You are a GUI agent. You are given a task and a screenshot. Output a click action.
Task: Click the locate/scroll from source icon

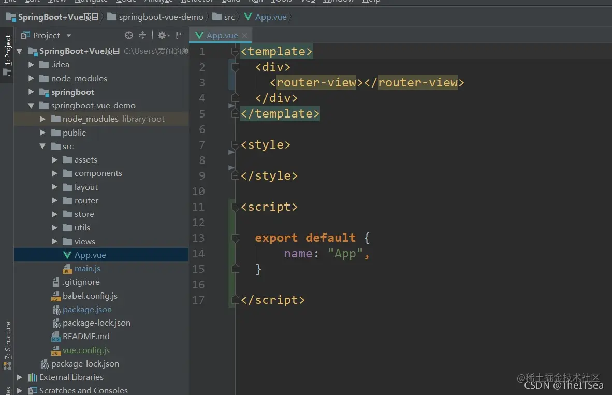coord(129,36)
